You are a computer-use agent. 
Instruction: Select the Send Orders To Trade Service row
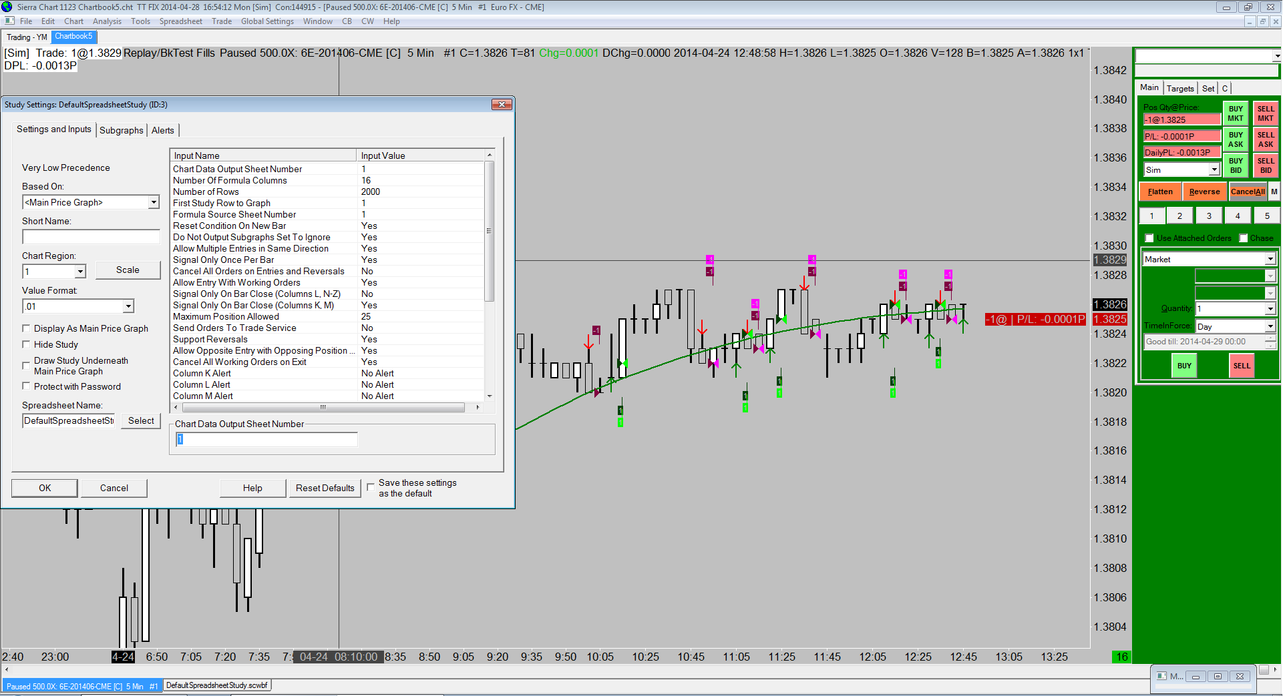[x=327, y=328]
